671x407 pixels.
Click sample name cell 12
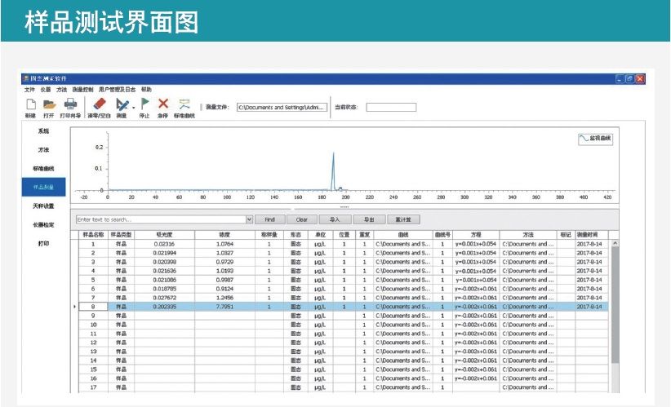pyautogui.click(x=93, y=343)
